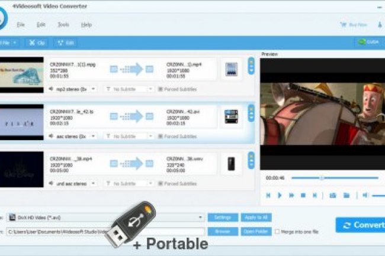Open the Help menu

point(86,25)
